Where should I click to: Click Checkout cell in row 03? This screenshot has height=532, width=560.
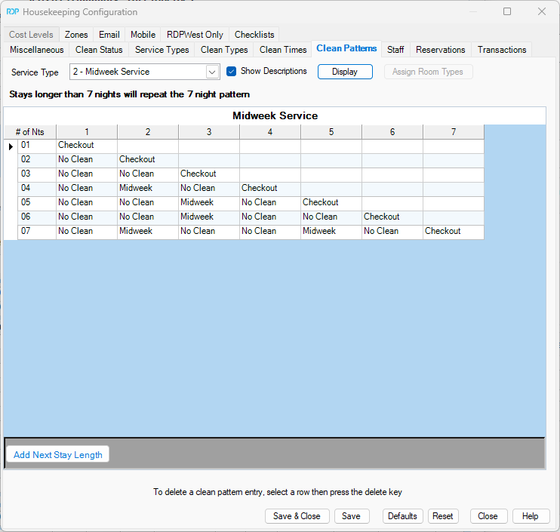coord(209,175)
